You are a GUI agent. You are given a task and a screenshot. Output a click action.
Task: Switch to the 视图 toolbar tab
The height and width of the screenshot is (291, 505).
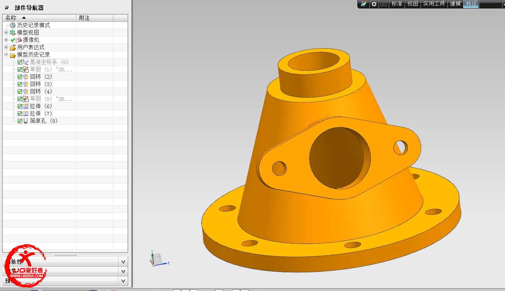click(x=413, y=4)
